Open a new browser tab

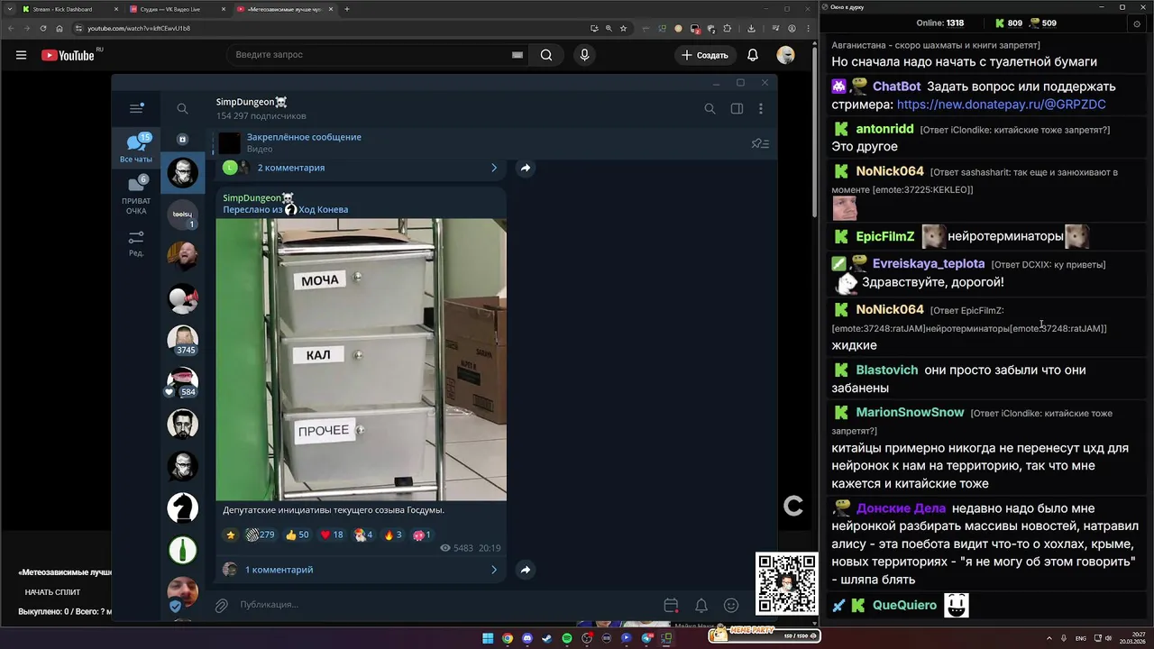pos(347,9)
